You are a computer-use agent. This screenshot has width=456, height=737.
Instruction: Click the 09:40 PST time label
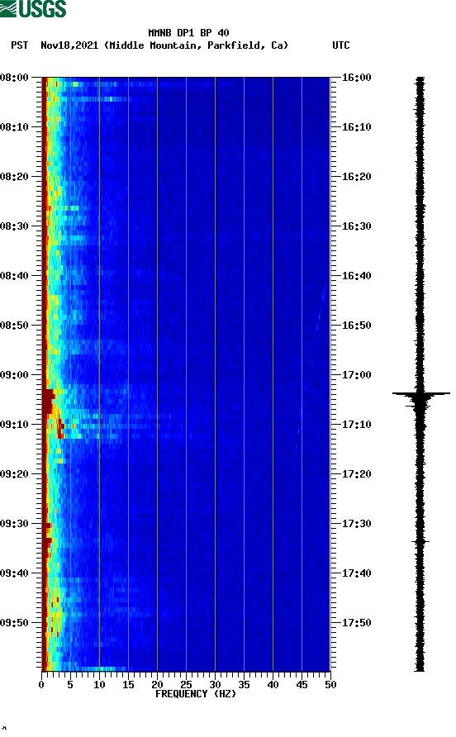point(14,573)
